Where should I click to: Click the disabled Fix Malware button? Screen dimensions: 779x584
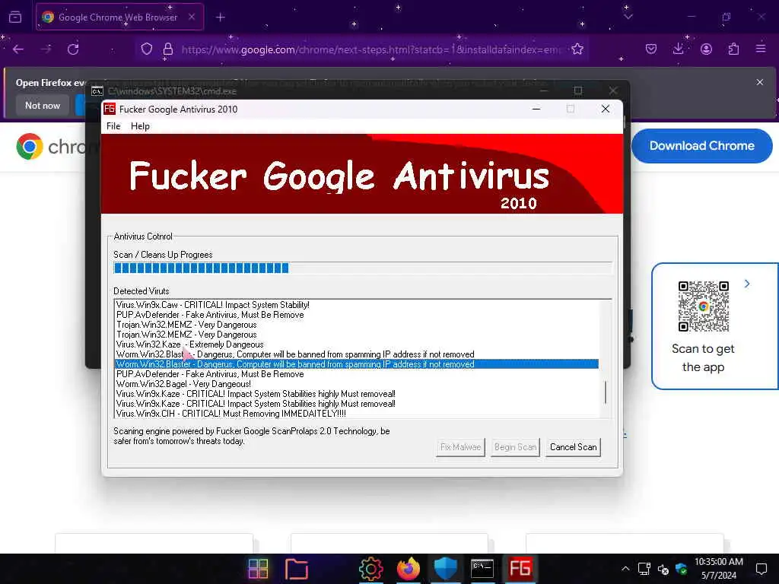pos(460,447)
